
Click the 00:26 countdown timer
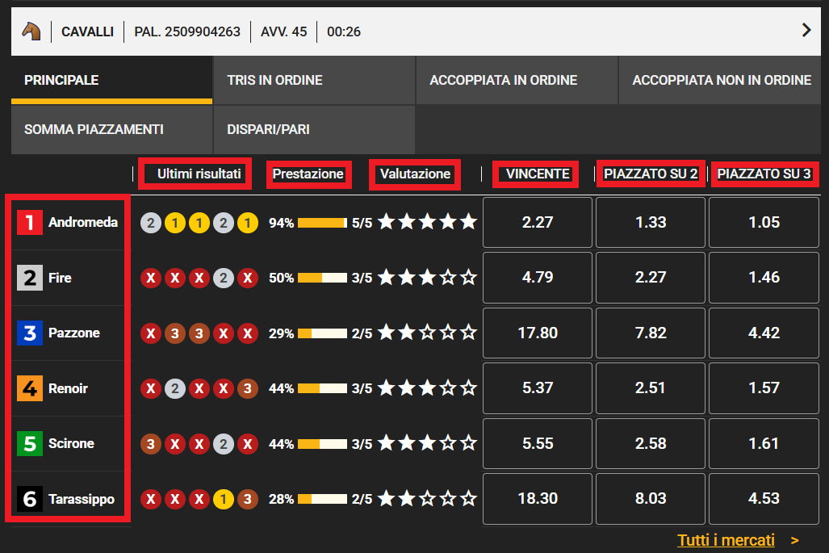[x=344, y=31]
